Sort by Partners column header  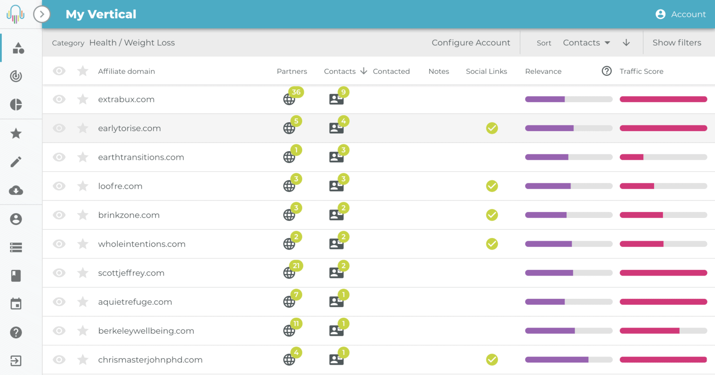tap(292, 71)
